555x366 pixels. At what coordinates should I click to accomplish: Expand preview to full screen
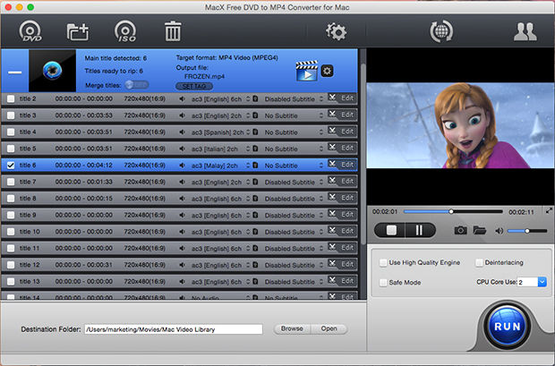pos(549,211)
